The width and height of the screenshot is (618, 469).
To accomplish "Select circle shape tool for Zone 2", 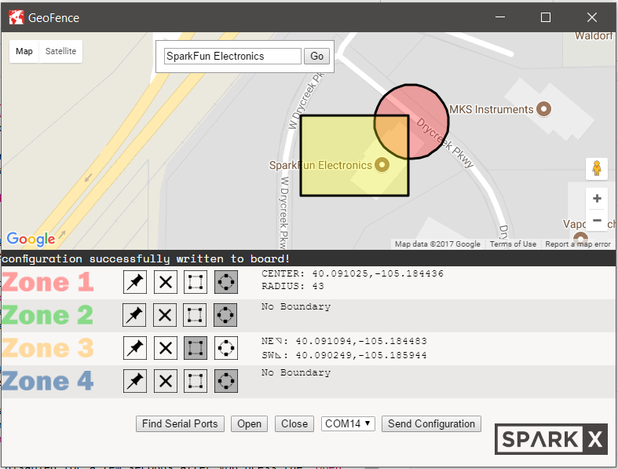I will (225, 315).
